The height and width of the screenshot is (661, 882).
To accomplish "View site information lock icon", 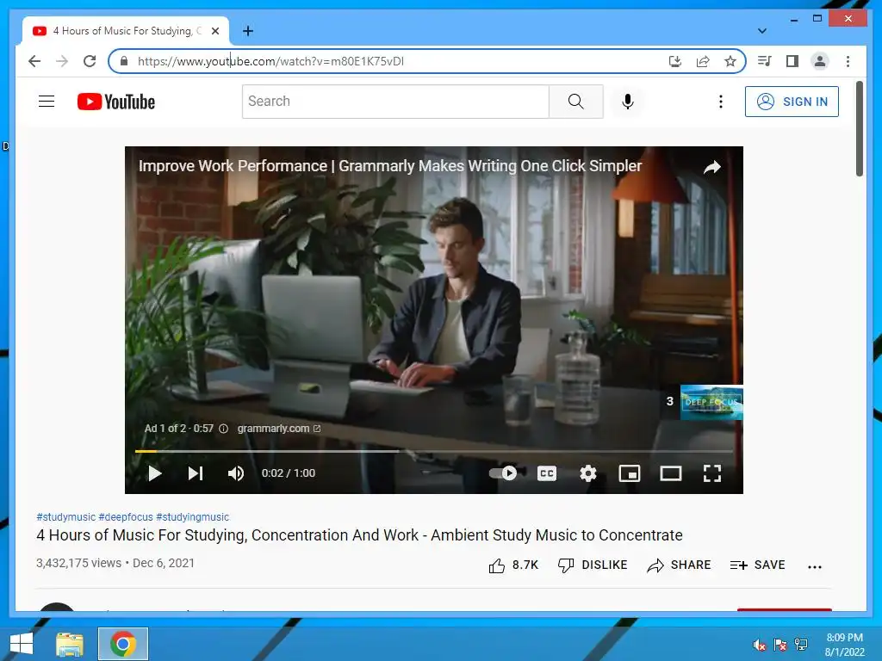I will pos(124,61).
